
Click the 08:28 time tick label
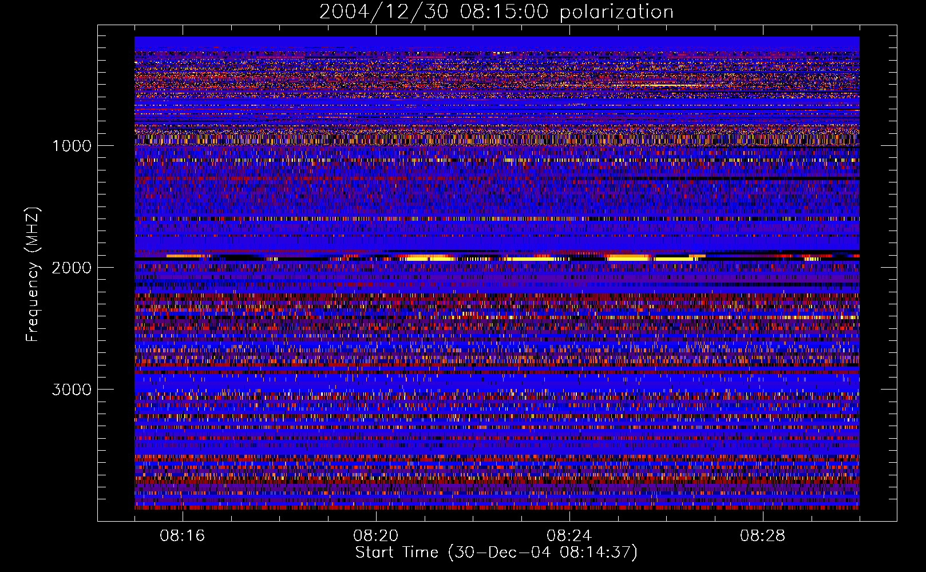tap(763, 536)
